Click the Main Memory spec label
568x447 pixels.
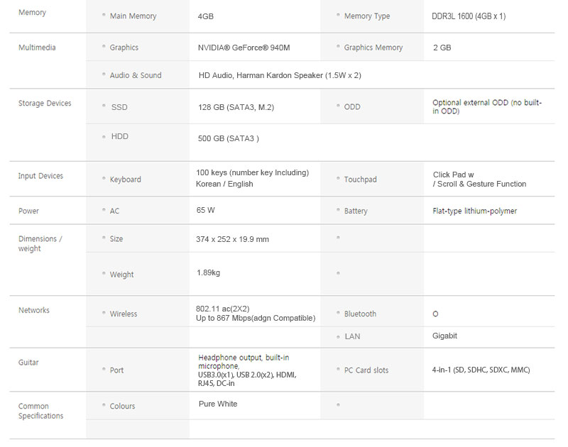(133, 16)
